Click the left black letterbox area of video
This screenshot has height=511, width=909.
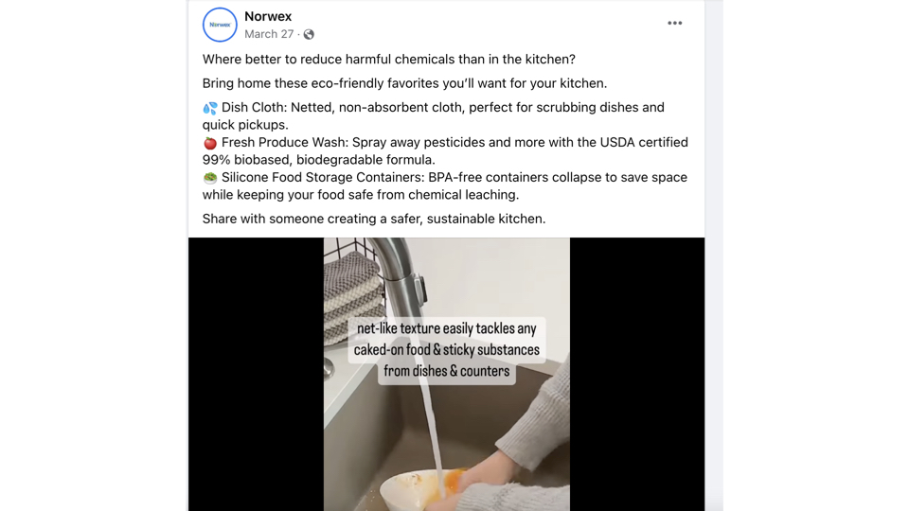256,375
